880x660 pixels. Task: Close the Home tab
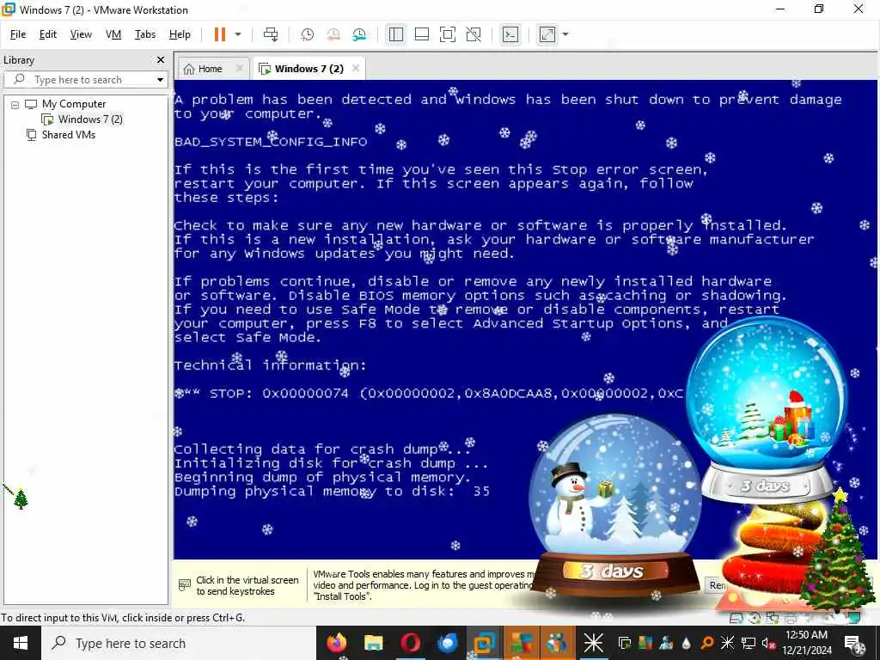[x=240, y=68]
